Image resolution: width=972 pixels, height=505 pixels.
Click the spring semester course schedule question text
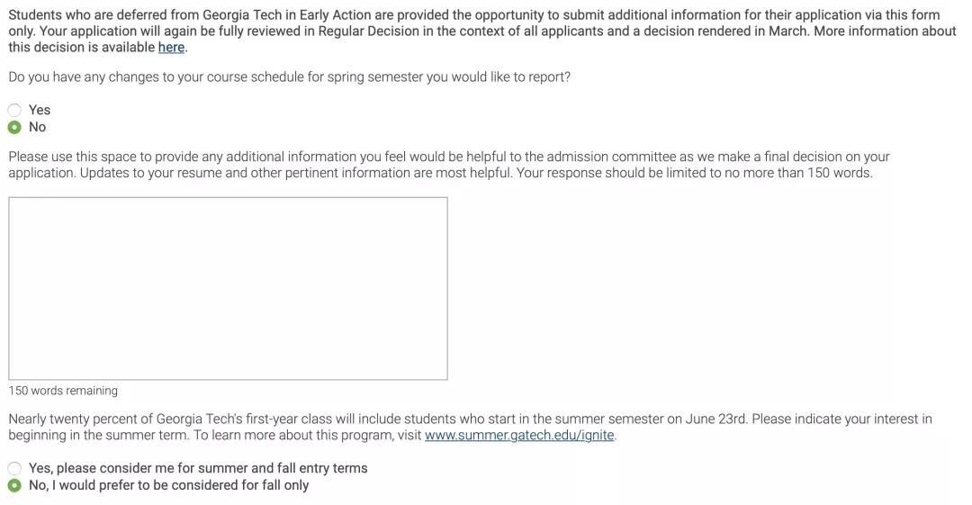(290, 77)
